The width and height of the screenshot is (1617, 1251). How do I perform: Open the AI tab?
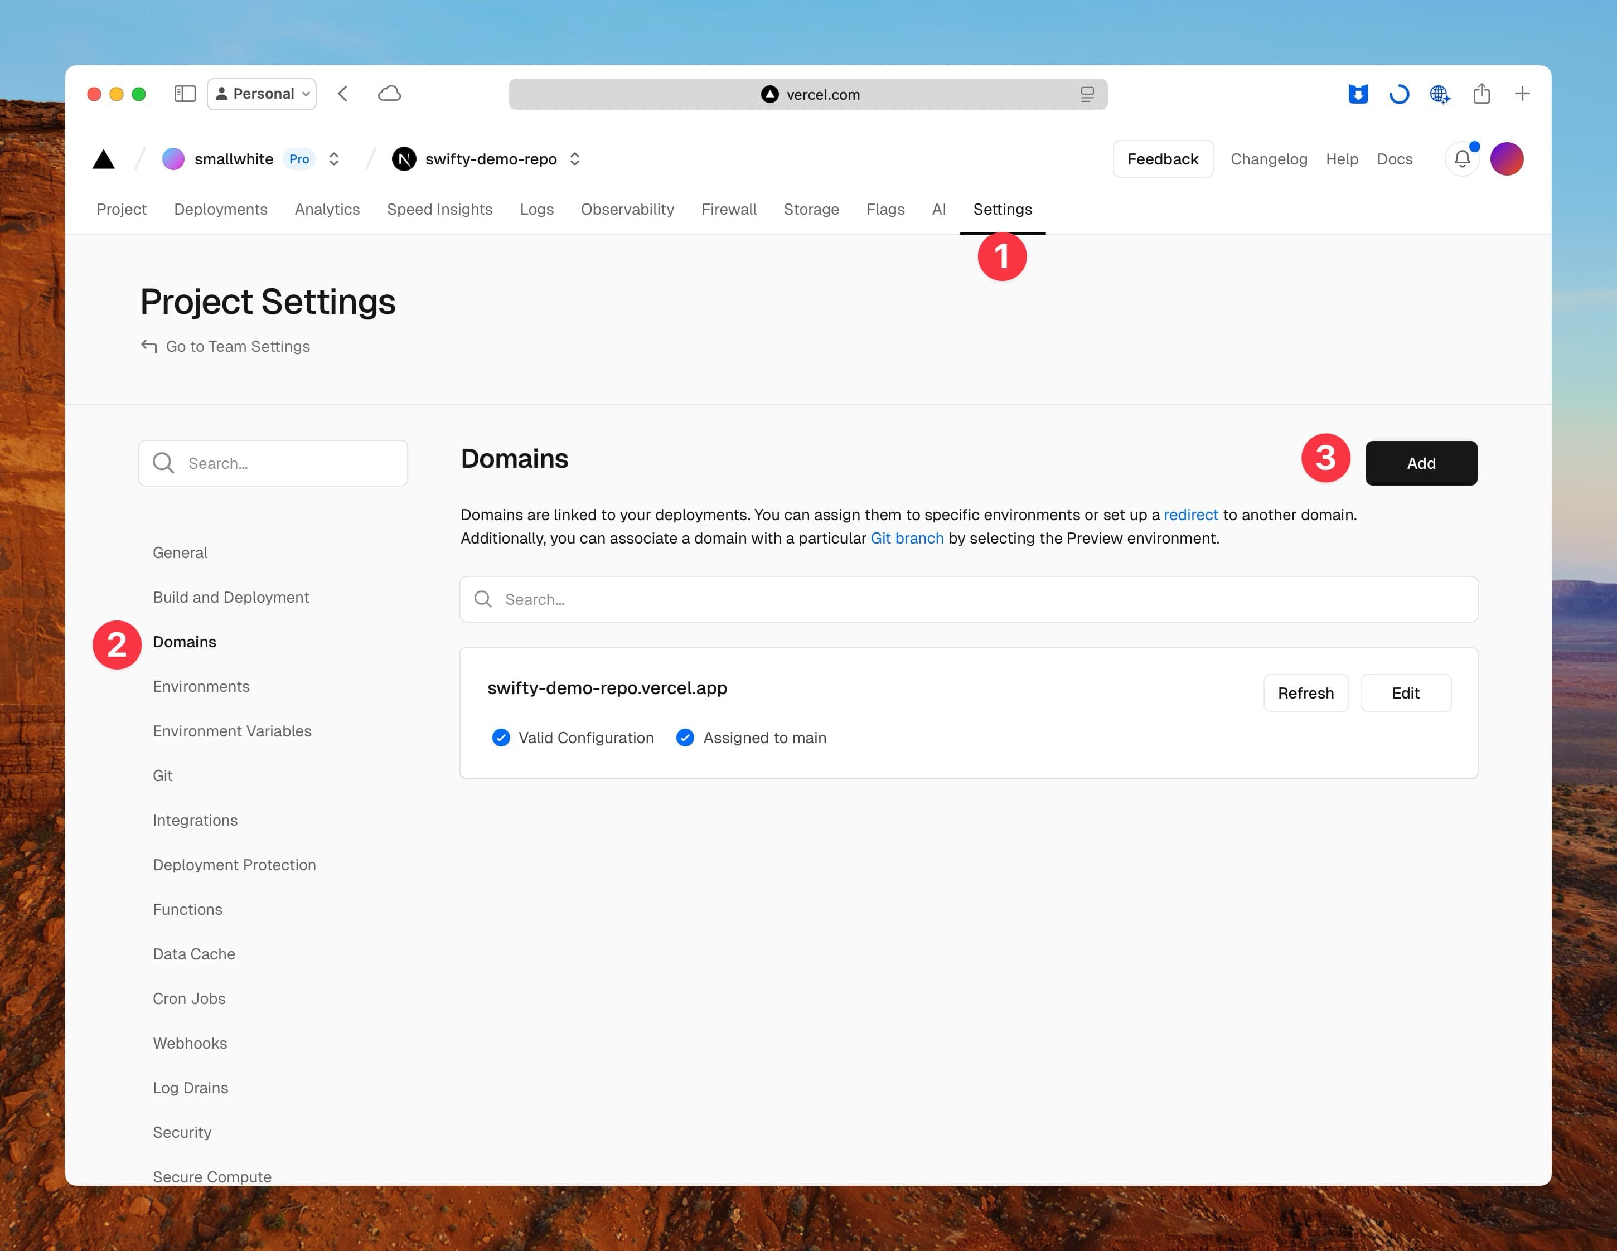[939, 210]
